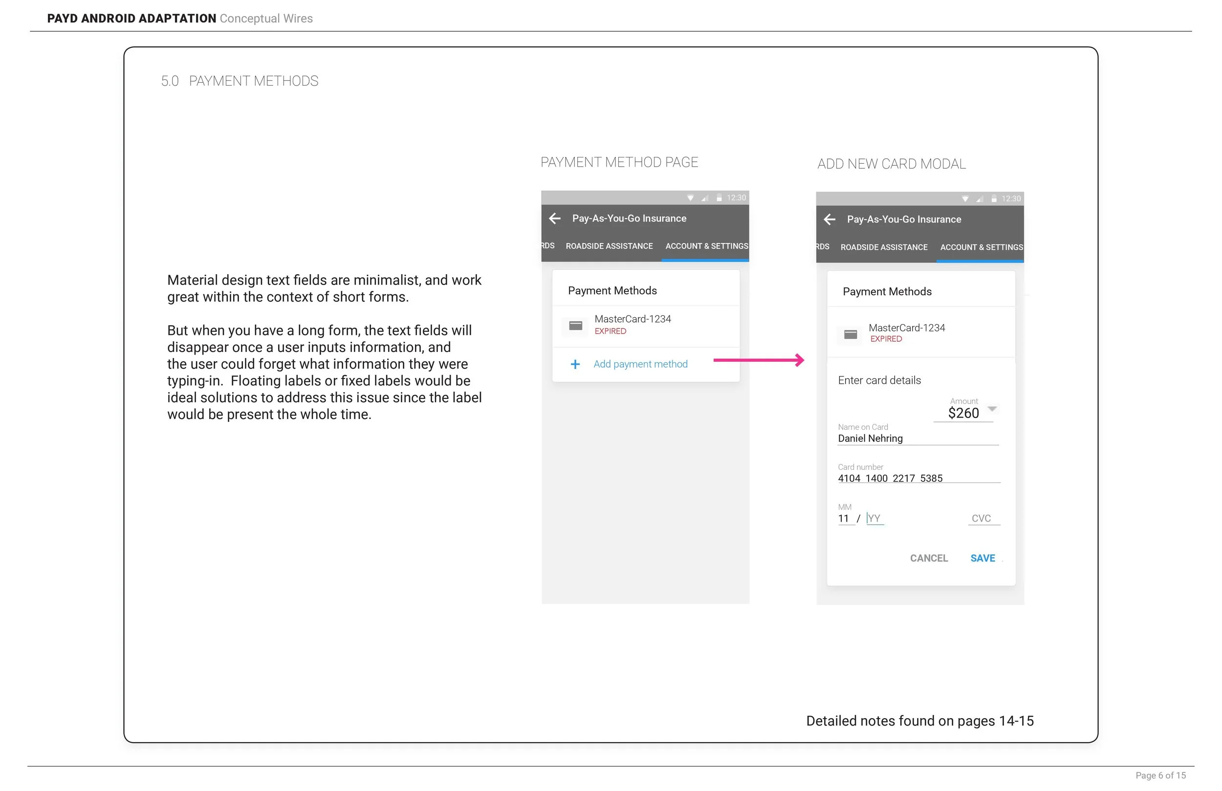Click Page 6 of 15 footer
Viewport: 1222px width, 791px height.
click(1160, 775)
